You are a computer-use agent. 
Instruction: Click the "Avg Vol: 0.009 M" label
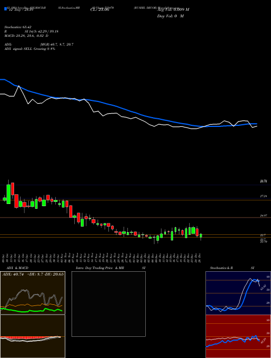[173, 9]
